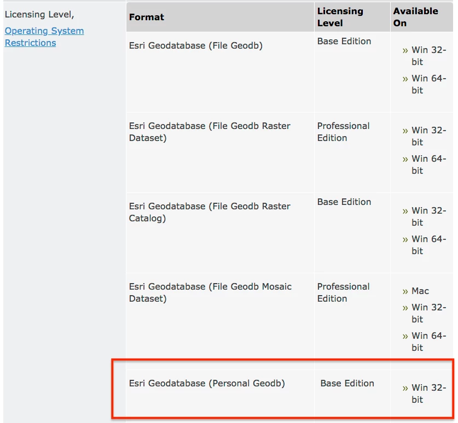Select Win 64-bit in Raster Dataset row
Image resolution: width=458 pixels, height=423 pixels.
pos(429,164)
